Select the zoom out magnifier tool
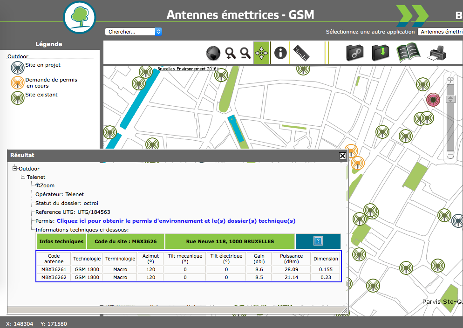Image resolution: width=463 pixels, height=328 pixels. coord(245,53)
